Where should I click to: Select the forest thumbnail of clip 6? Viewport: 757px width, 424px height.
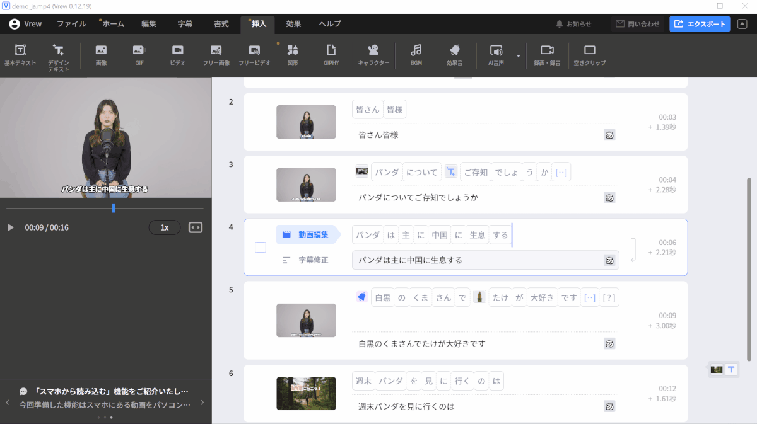pos(306,394)
